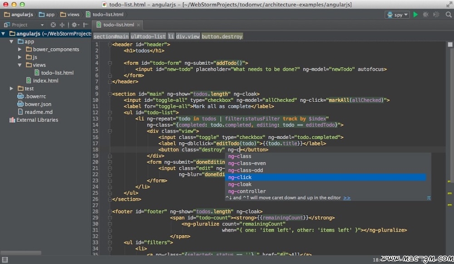Image resolution: width=454 pixels, height=264 pixels.
Task: Open the spy run configuration dropdown
Action: tap(397, 15)
